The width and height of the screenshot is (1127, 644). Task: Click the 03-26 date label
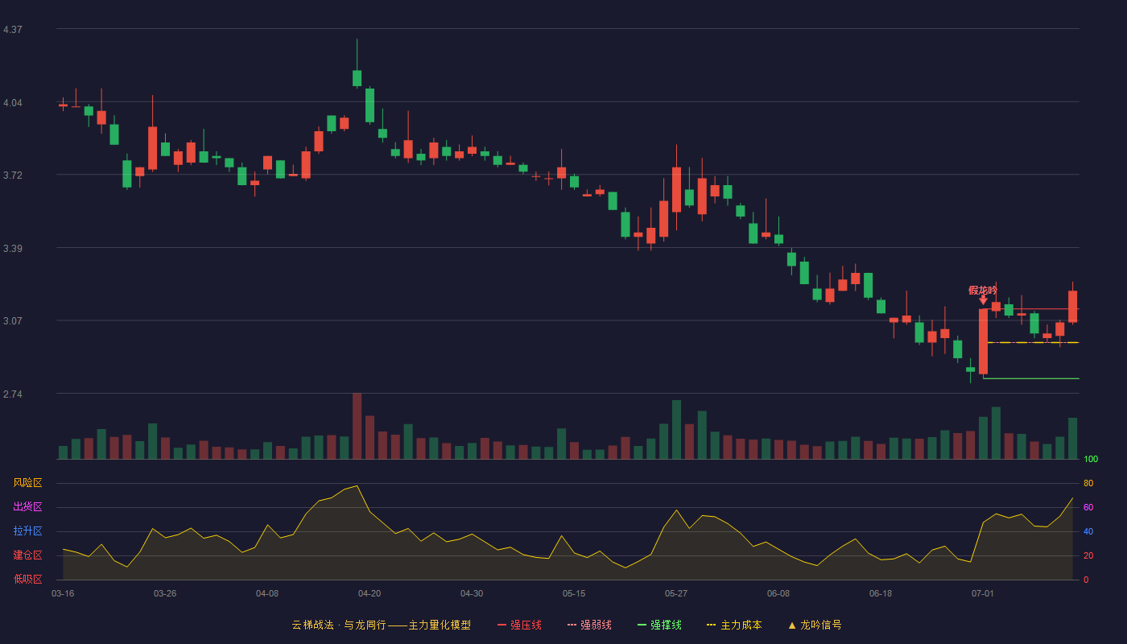[x=165, y=593]
